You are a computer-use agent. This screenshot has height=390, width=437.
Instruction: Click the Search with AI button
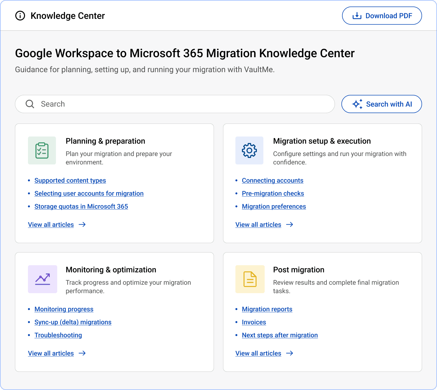pyautogui.click(x=381, y=104)
